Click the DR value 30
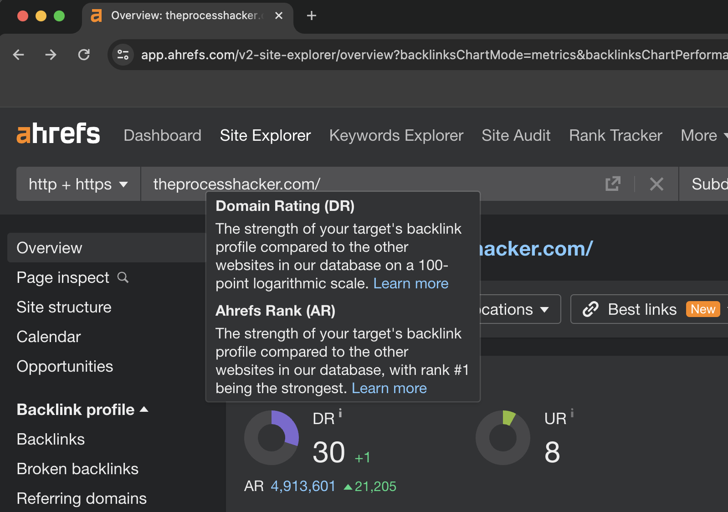This screenshot has height=512, width=728. [329, 452]
